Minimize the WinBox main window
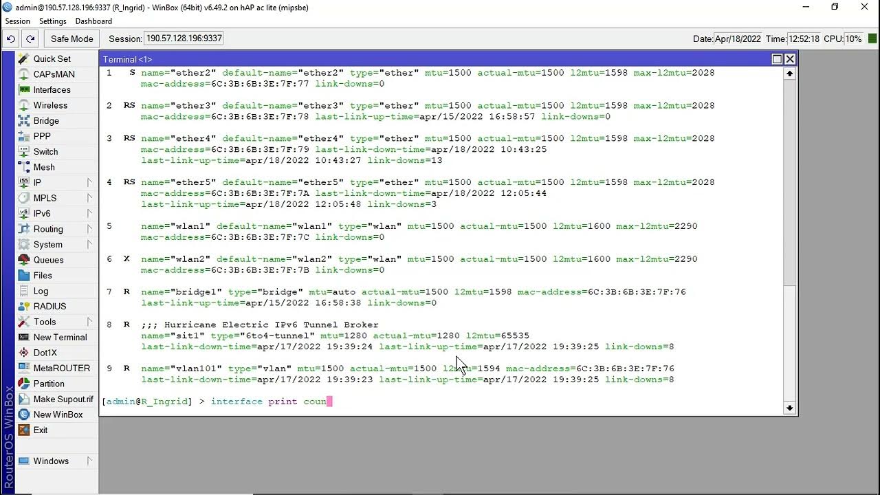 805,7
